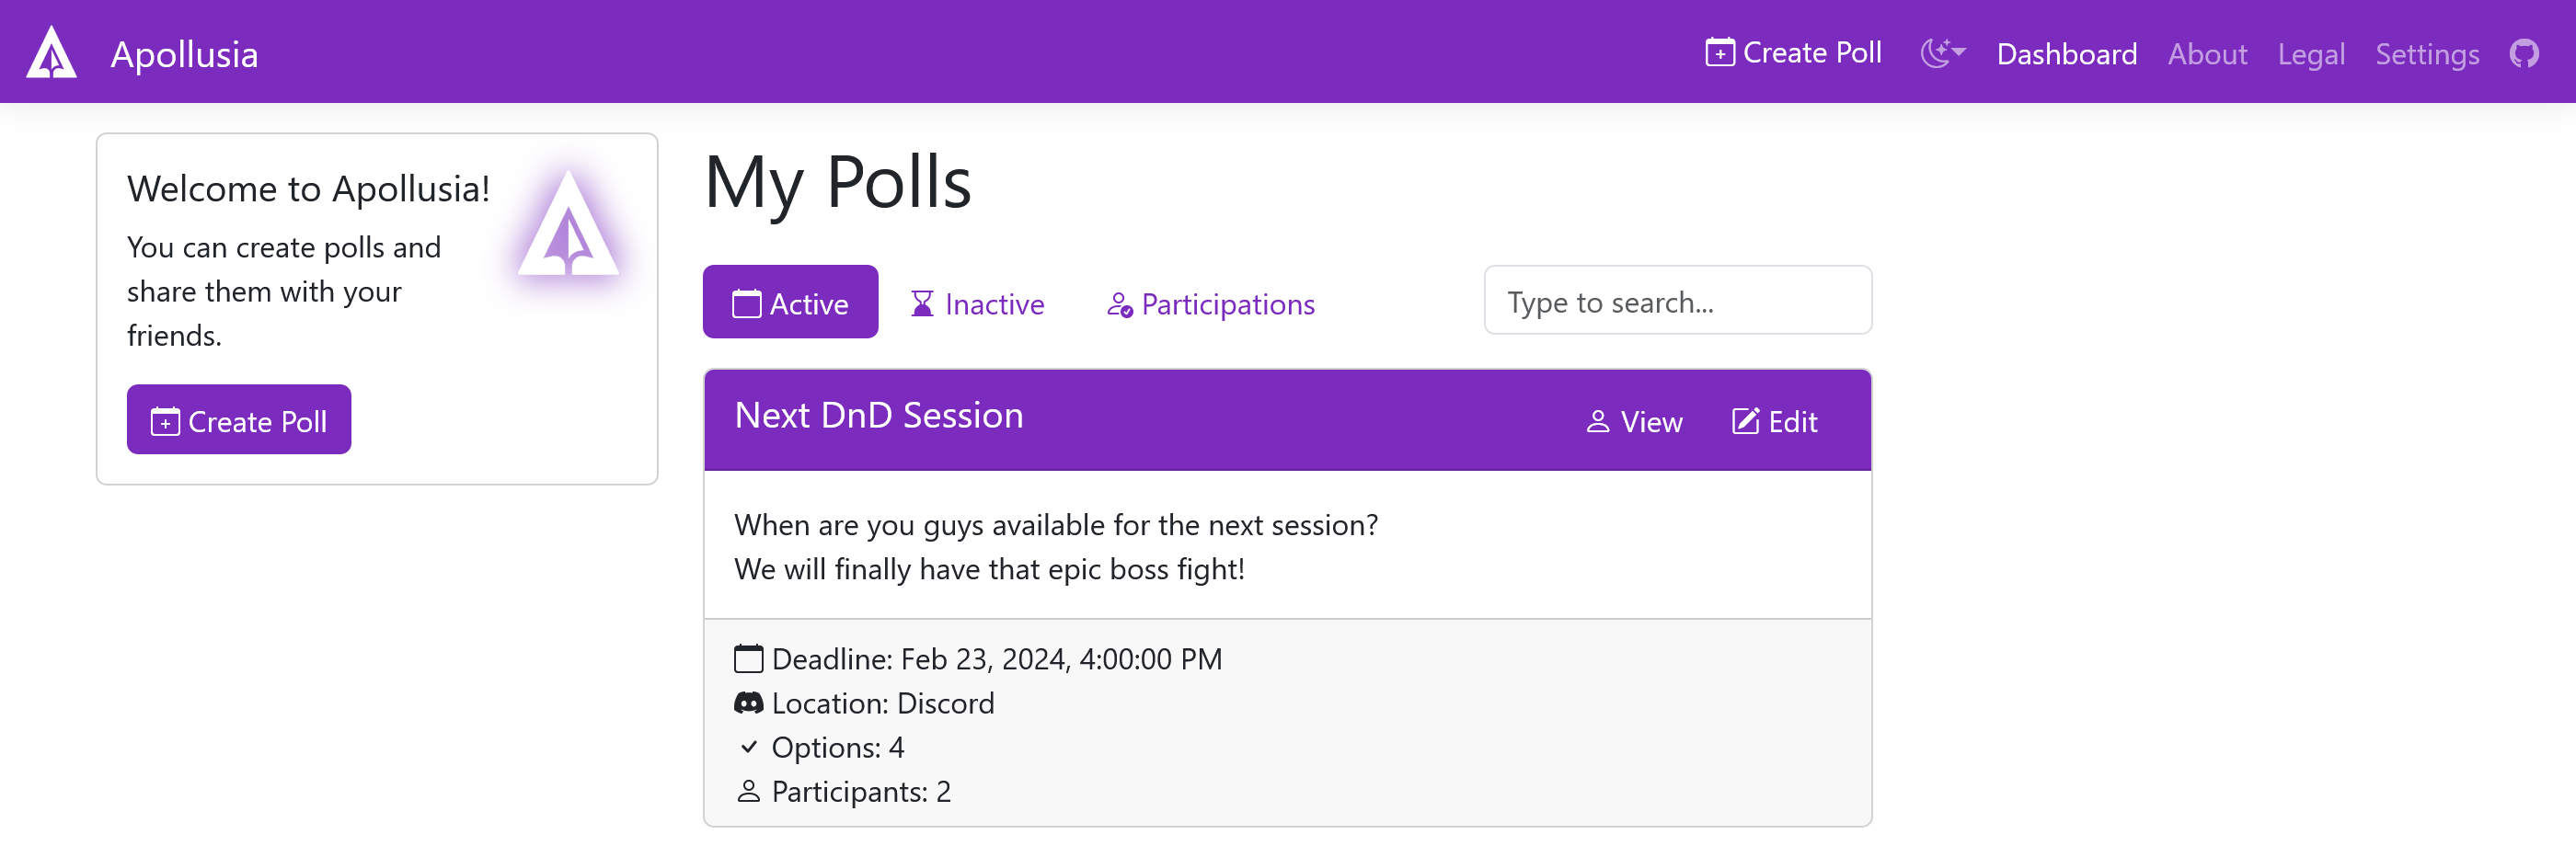The width and height of the screenshot is (2576, 857).
Task: Click the Discord location icon
Action: point(748,703)
